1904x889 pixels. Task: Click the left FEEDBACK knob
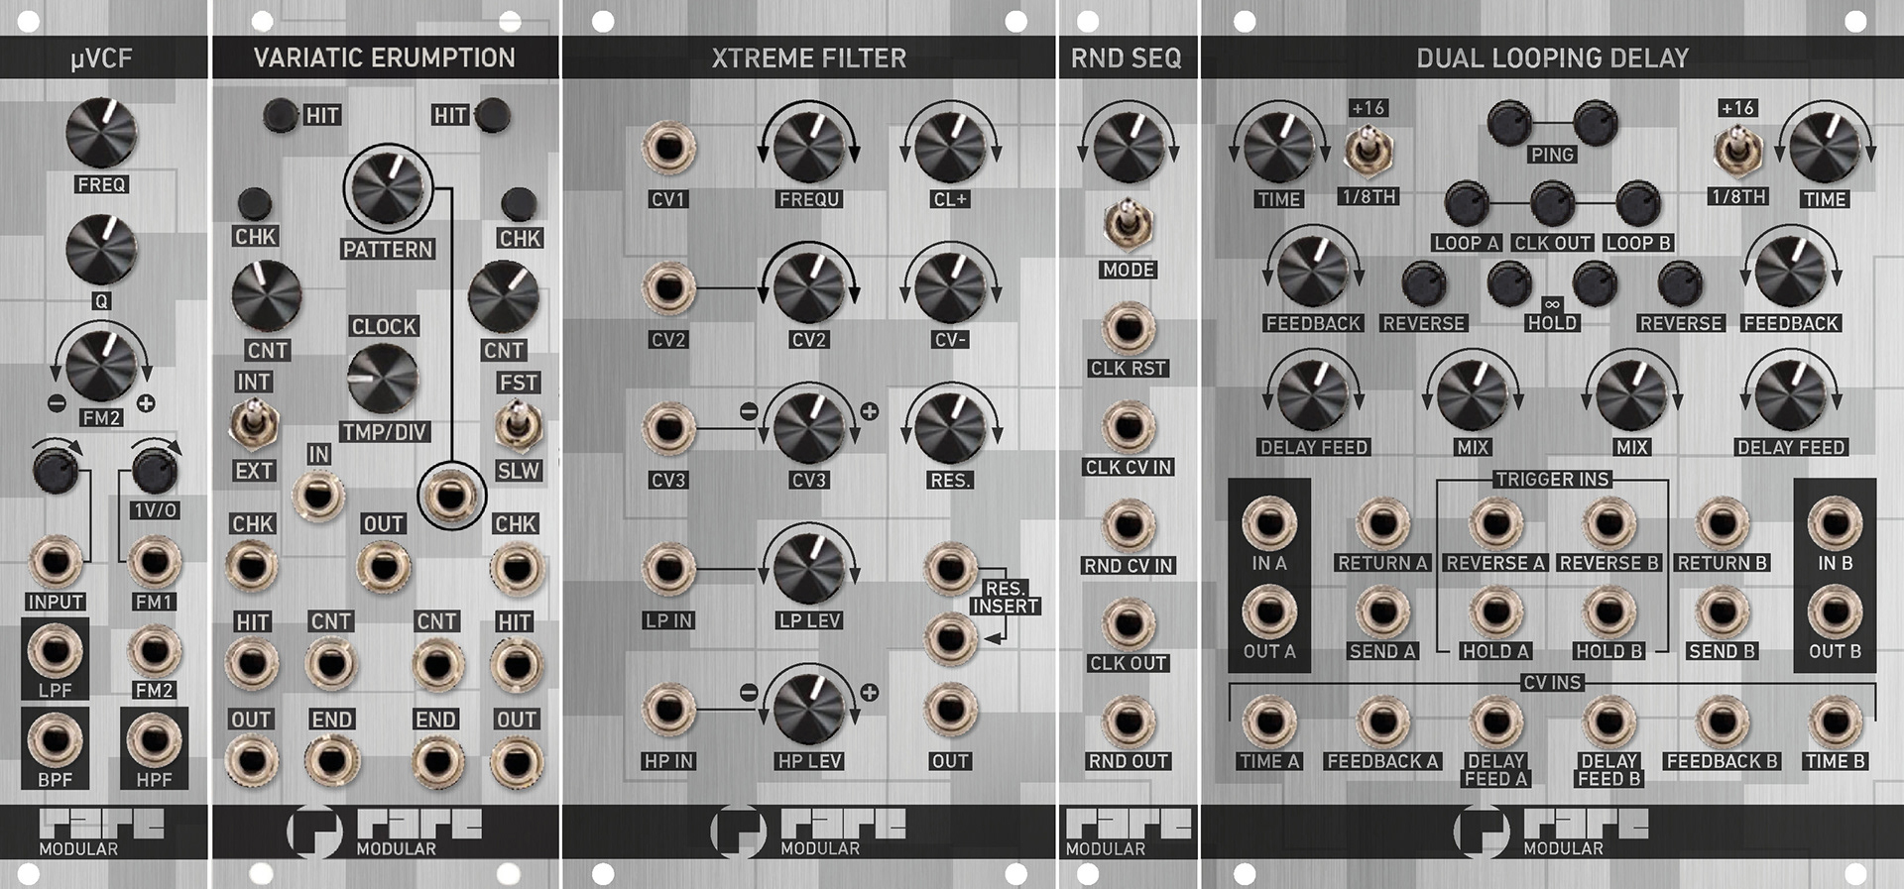1313,272
